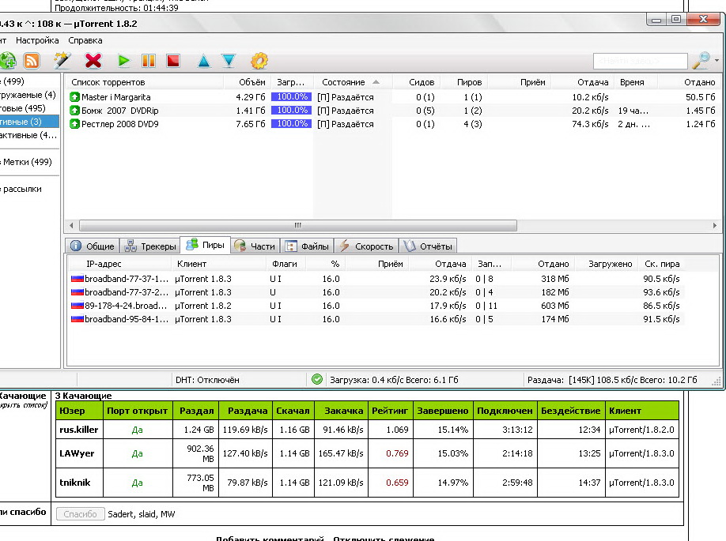This screenshot has height=541, width=726.
Task: Select peer 89-178-4-24.broad... row
Action: pos(376,306)
